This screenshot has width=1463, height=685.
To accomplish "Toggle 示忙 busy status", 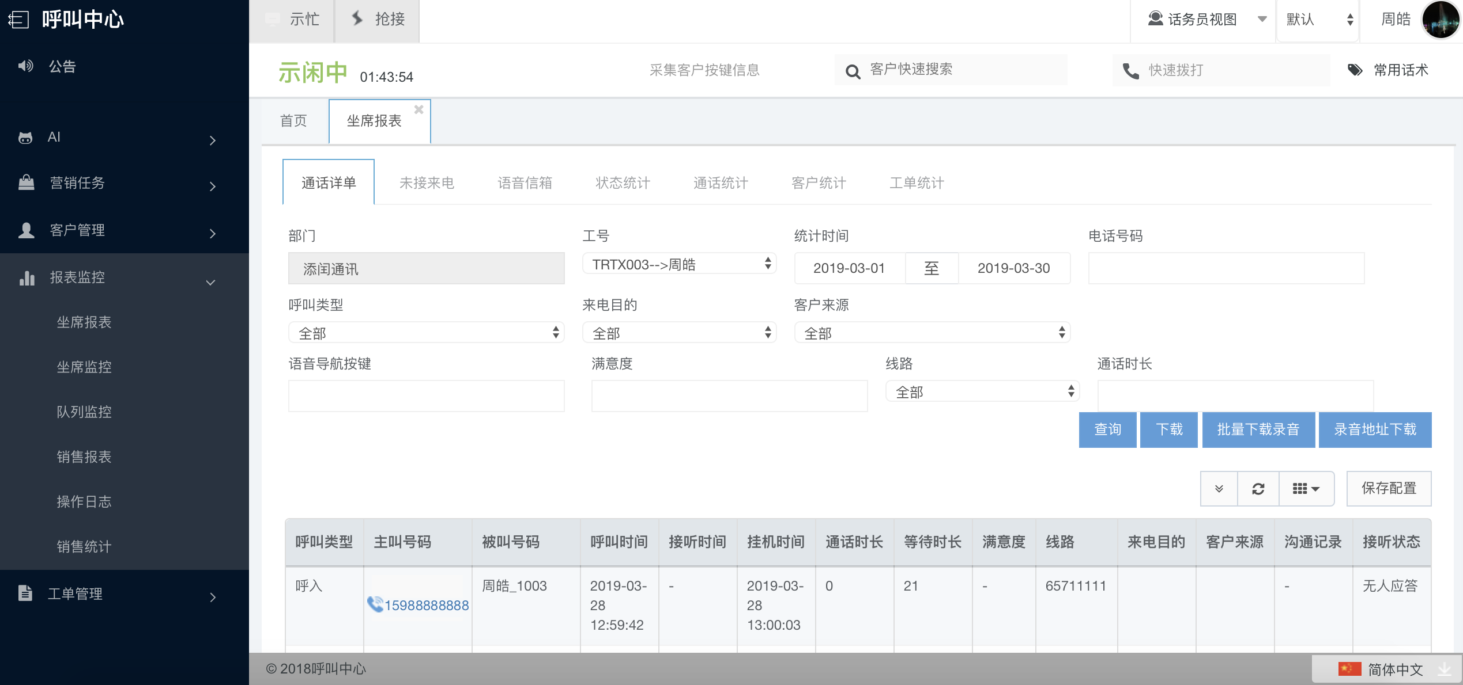I will tap(293, 20).
